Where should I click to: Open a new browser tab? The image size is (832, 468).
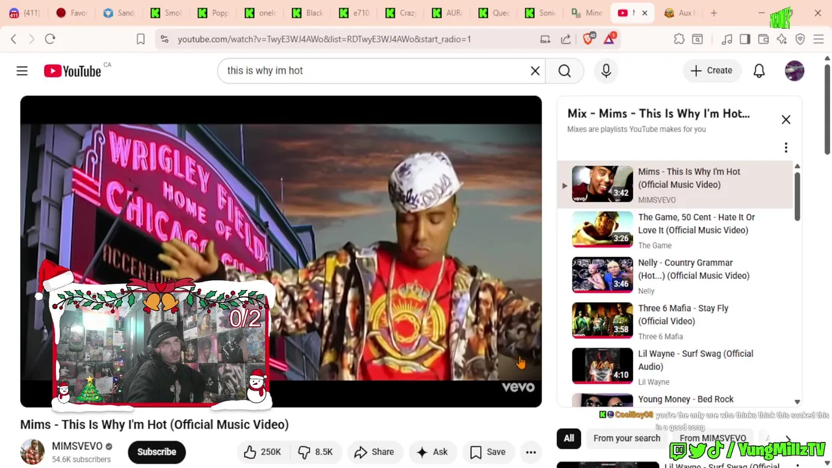714,13
